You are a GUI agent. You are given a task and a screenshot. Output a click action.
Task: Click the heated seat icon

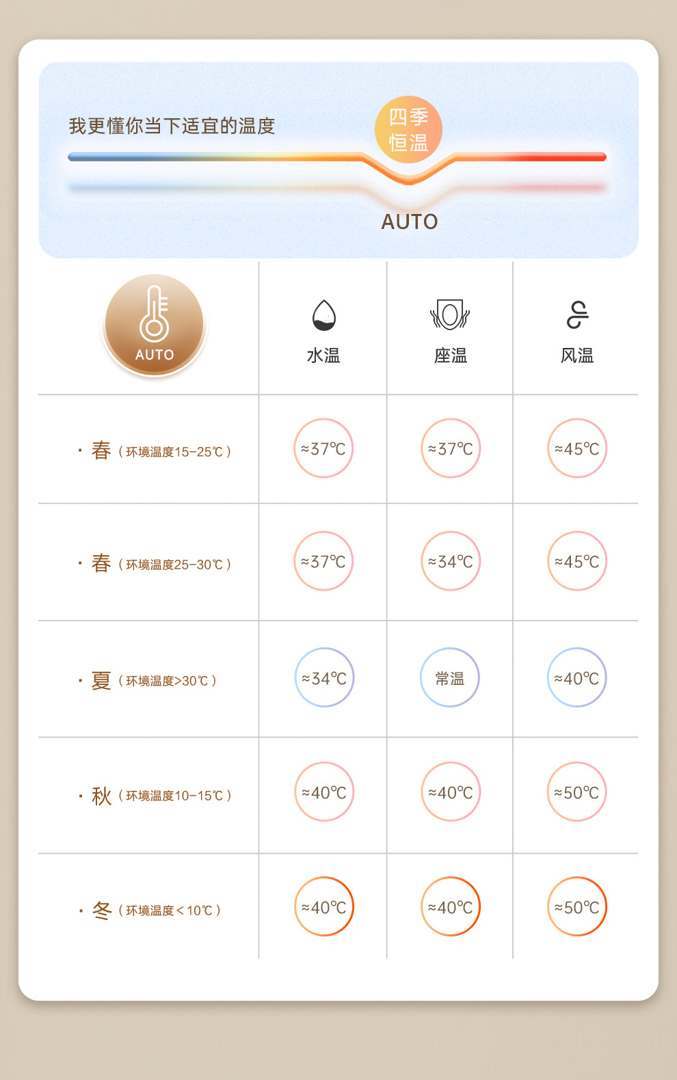pos(450,314)
